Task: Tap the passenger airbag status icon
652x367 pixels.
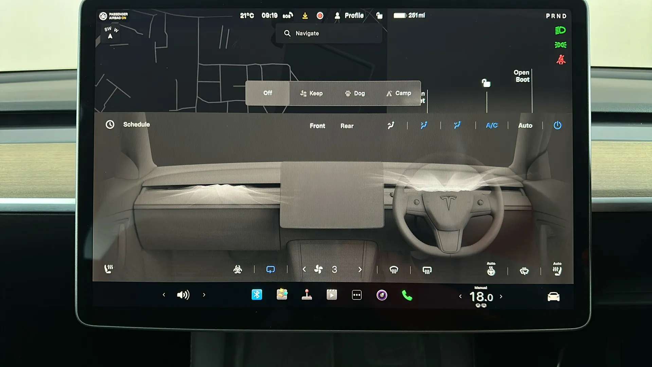Action: [x=114, y=16]
